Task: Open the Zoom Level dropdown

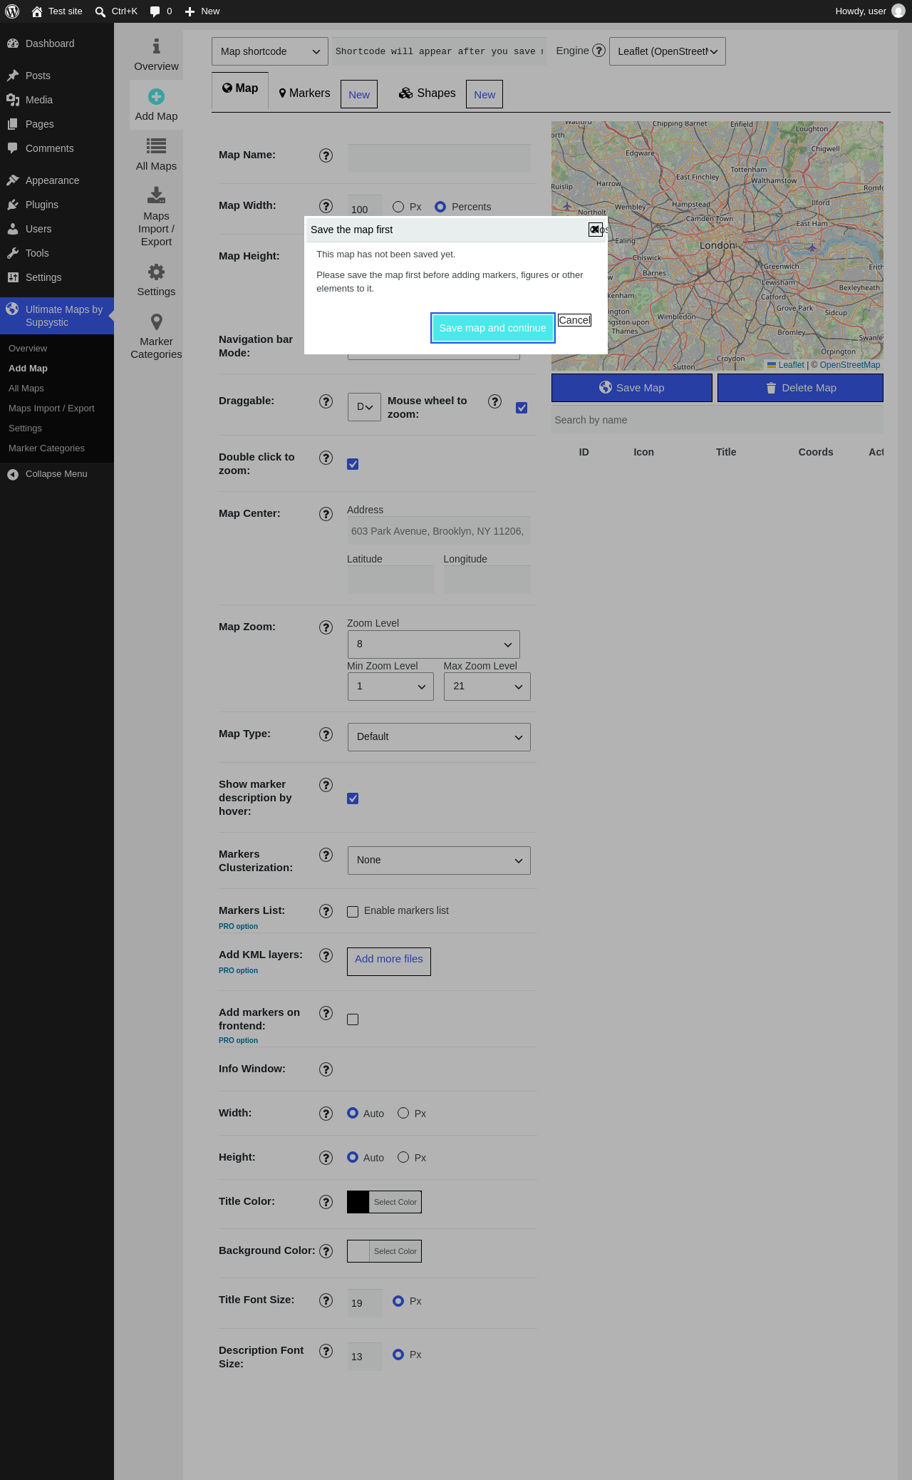Action: (x=434, y=644)
